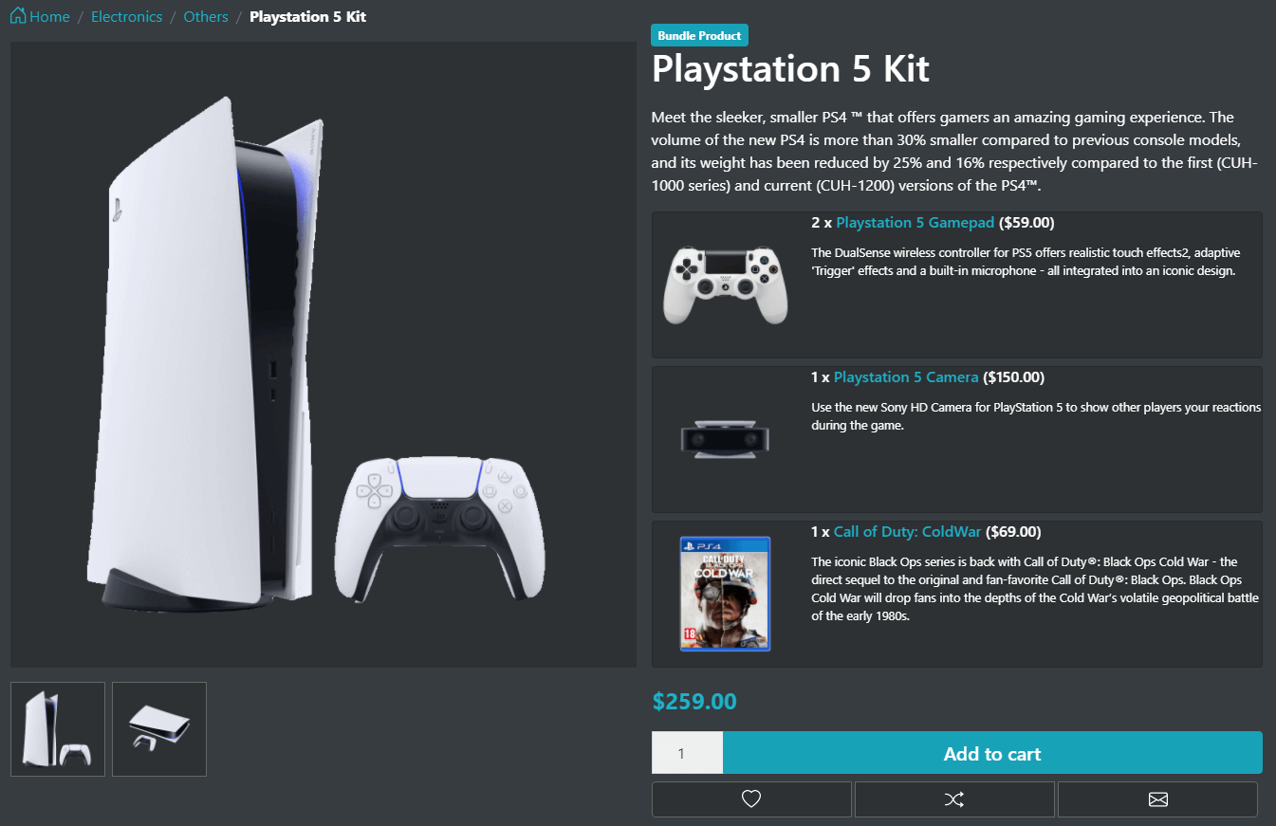Screen dimensions: 1276x826
Task: Go to the Electronics breadcrumb
Action: (x=126, y=17)
